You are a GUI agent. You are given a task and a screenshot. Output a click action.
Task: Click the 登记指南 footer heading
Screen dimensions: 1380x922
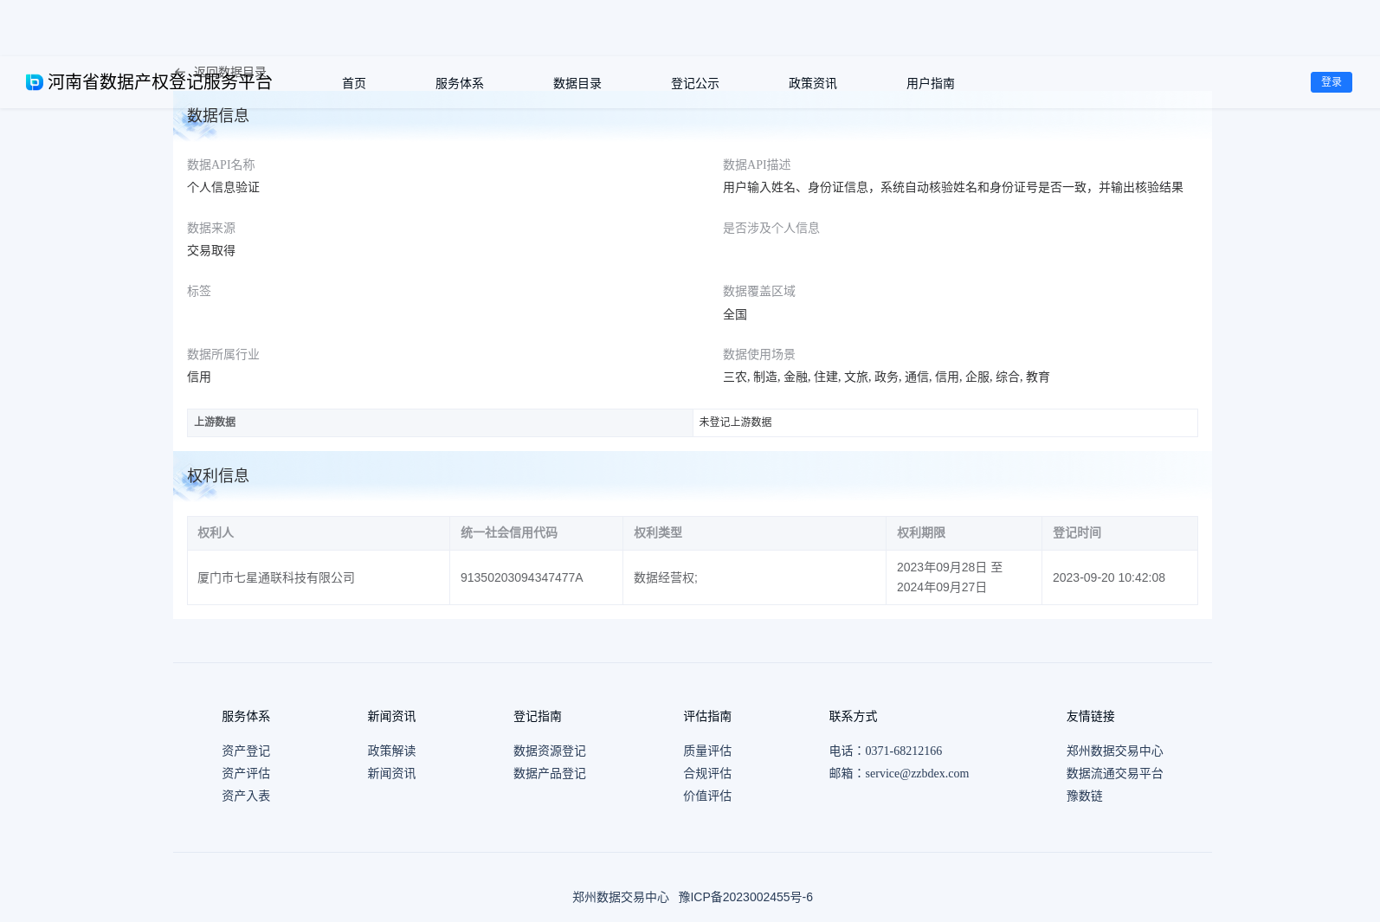coord(538,716)
